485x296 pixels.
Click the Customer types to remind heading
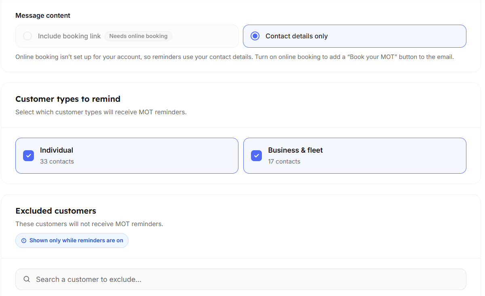pyautogui.click(x=68, y=99)
